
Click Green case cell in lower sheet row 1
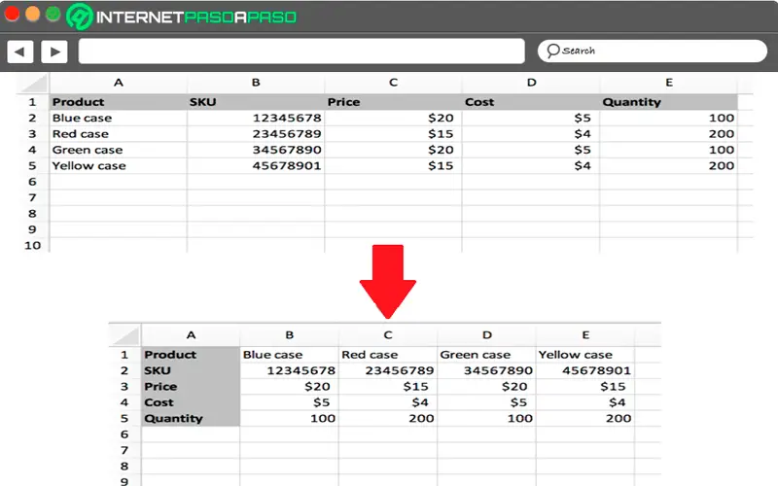point(487,355)
